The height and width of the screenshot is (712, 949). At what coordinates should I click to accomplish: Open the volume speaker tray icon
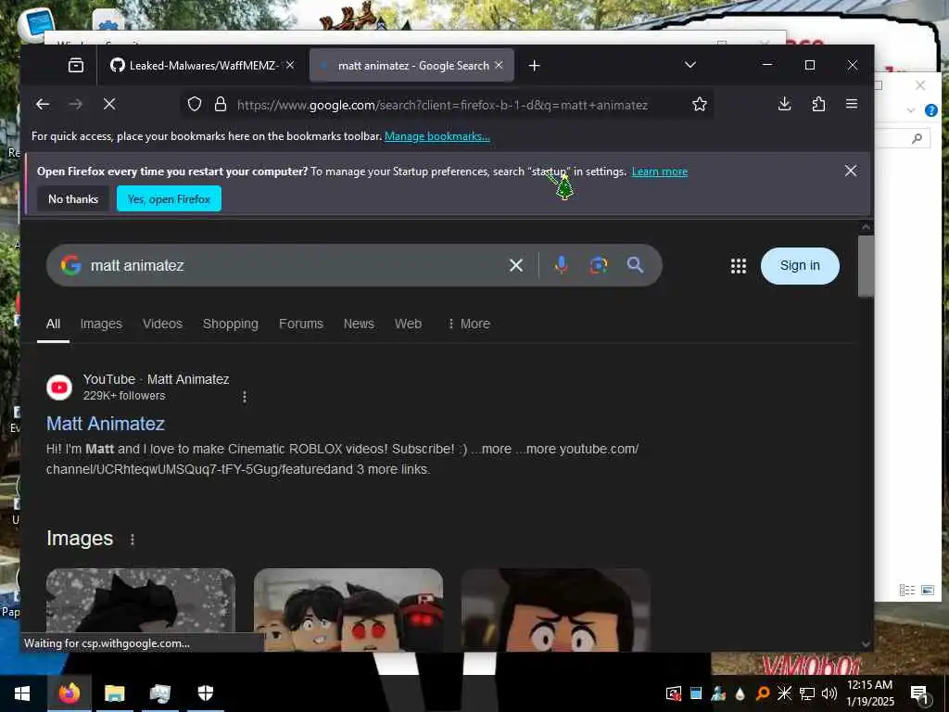pos(829,693)
